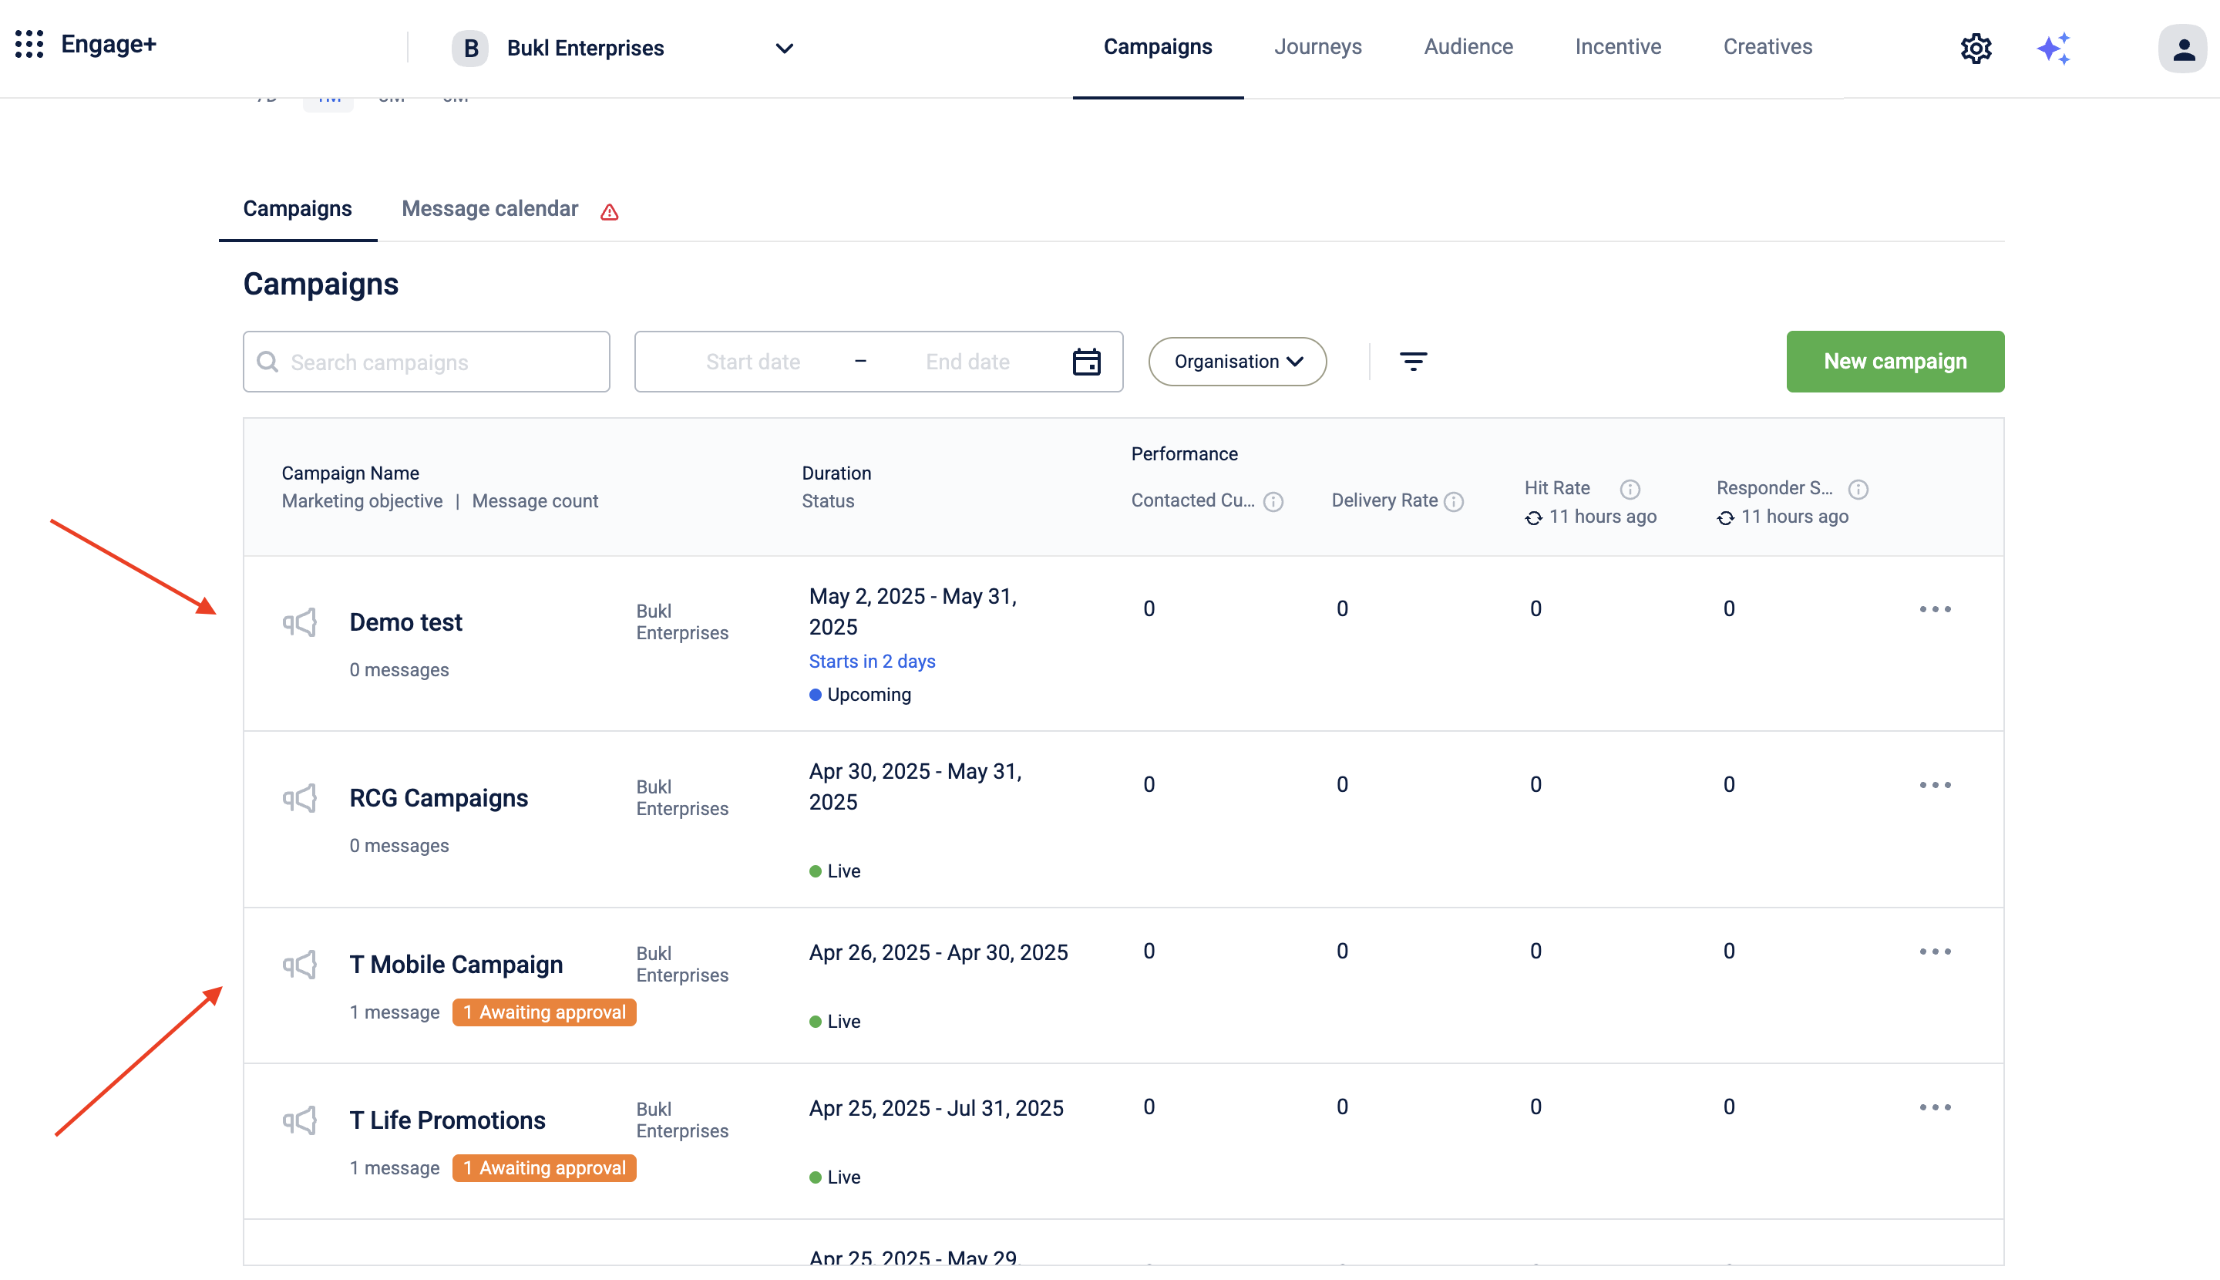Open the filter lines icon

coord(1412,362)
